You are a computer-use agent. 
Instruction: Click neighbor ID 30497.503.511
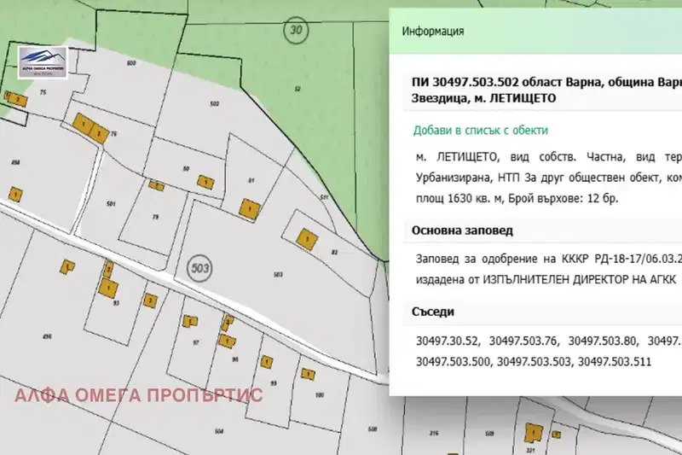point(614,362)
